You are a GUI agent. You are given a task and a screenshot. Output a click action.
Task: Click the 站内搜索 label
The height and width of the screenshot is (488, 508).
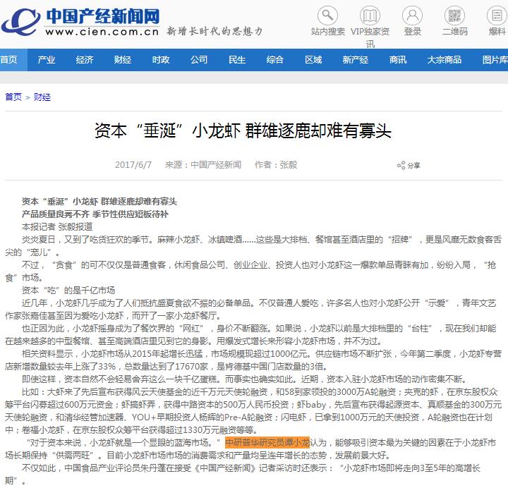click(327, 32)
